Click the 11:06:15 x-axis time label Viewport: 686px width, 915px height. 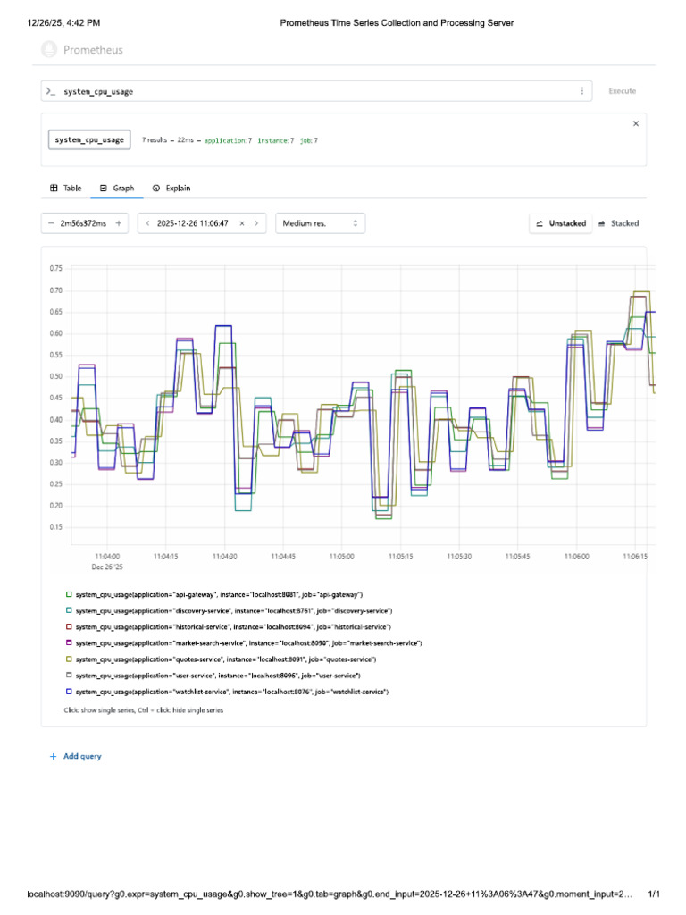635,557
